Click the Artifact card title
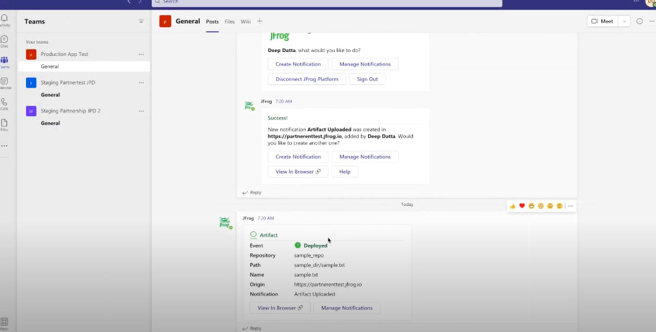This screenshot has width=656, height=332. click(x=268, y=235)
